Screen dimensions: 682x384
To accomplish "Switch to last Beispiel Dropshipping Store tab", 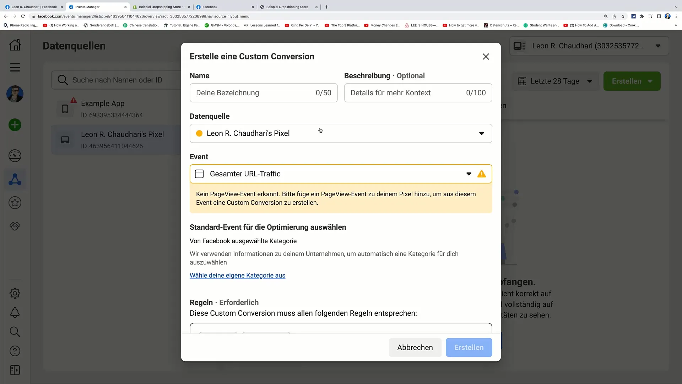I will coord(289,7).
